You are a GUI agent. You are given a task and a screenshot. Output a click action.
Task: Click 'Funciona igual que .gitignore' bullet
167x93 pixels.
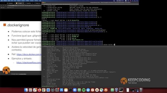(x=26, y=36)
